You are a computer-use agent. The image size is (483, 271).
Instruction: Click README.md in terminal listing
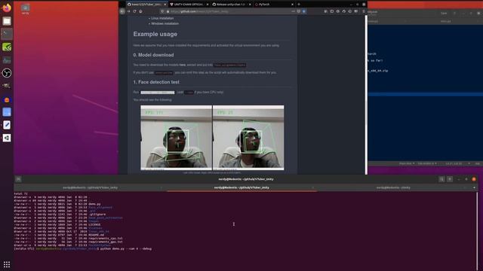pyautogui.click(x=96, y=235)
